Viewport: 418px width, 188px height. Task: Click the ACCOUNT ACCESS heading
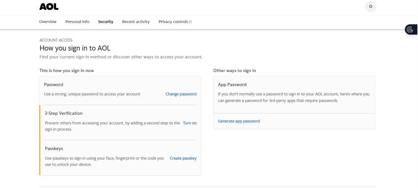[56, 40]
